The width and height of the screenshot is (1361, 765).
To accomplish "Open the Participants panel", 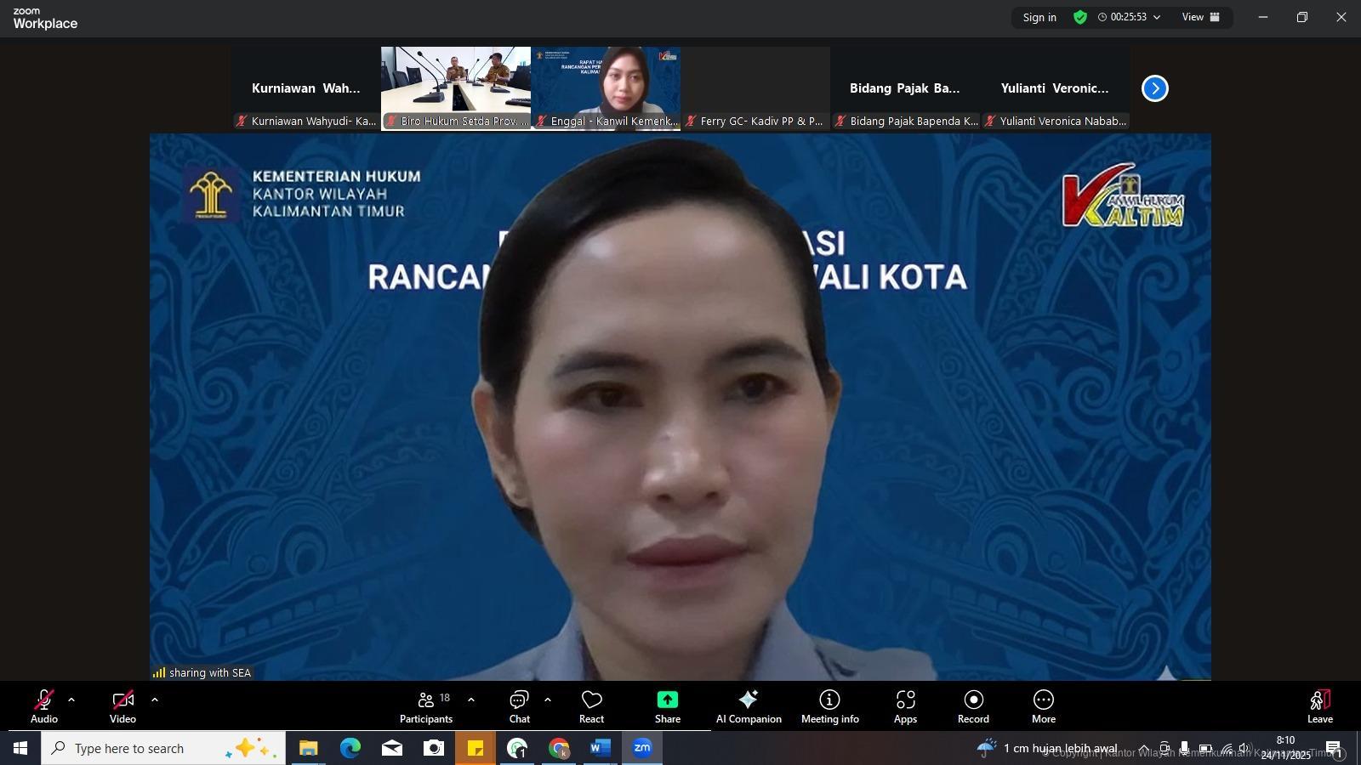I will coord(426,705).
